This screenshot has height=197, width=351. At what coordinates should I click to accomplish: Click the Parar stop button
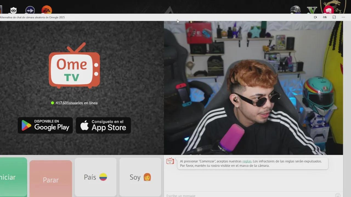[51, 179]
